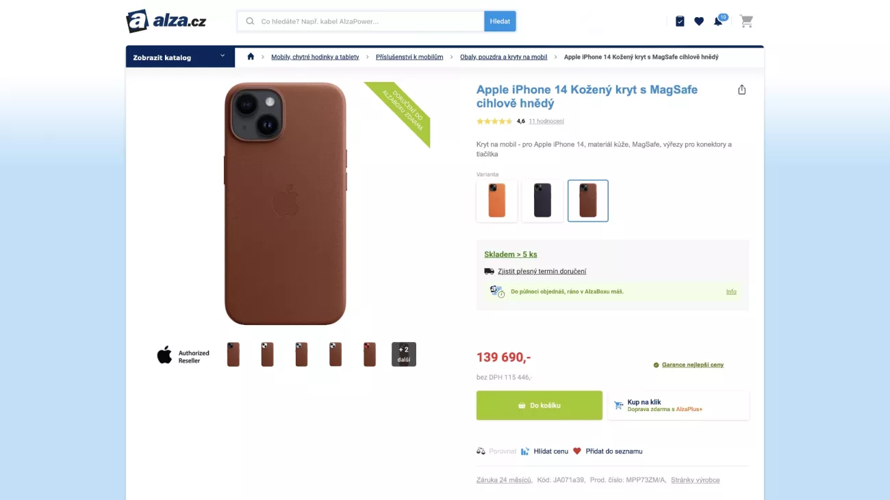Add product to list with Přidat do seznamu
This screenshot has height=500, width=890.
pos(608,451)
